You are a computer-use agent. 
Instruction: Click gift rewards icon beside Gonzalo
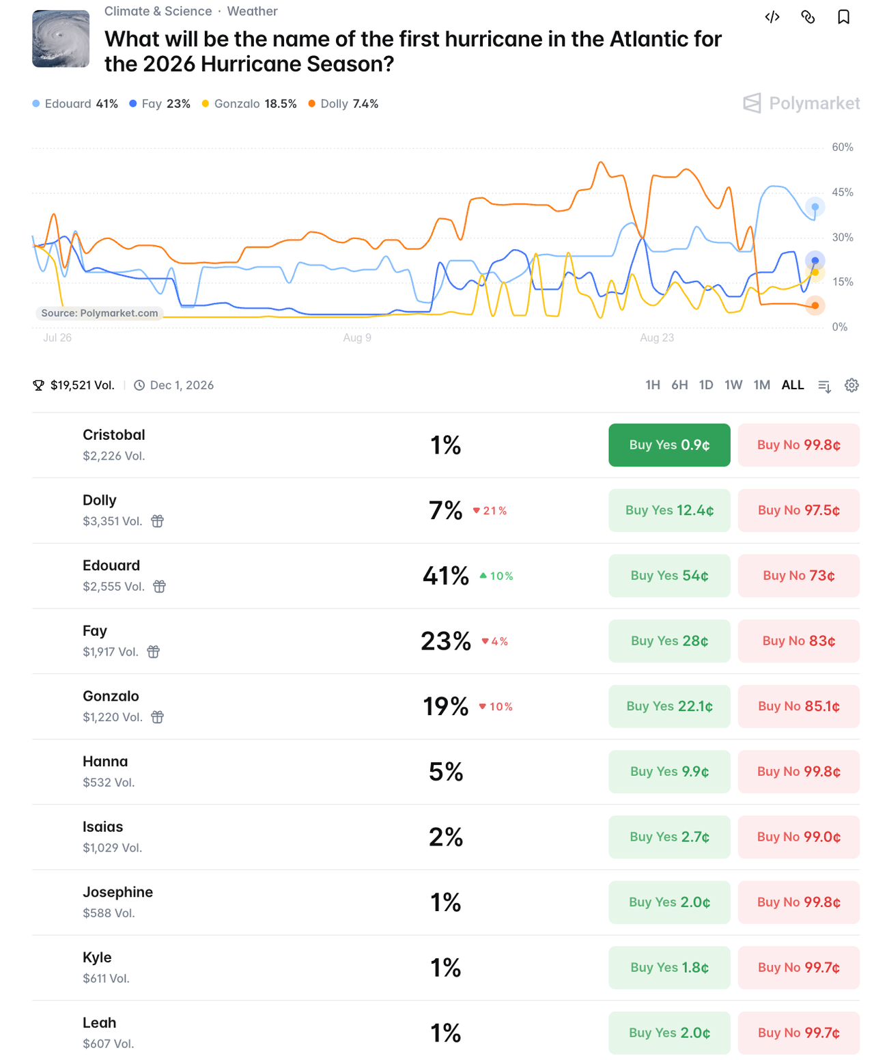158,717
